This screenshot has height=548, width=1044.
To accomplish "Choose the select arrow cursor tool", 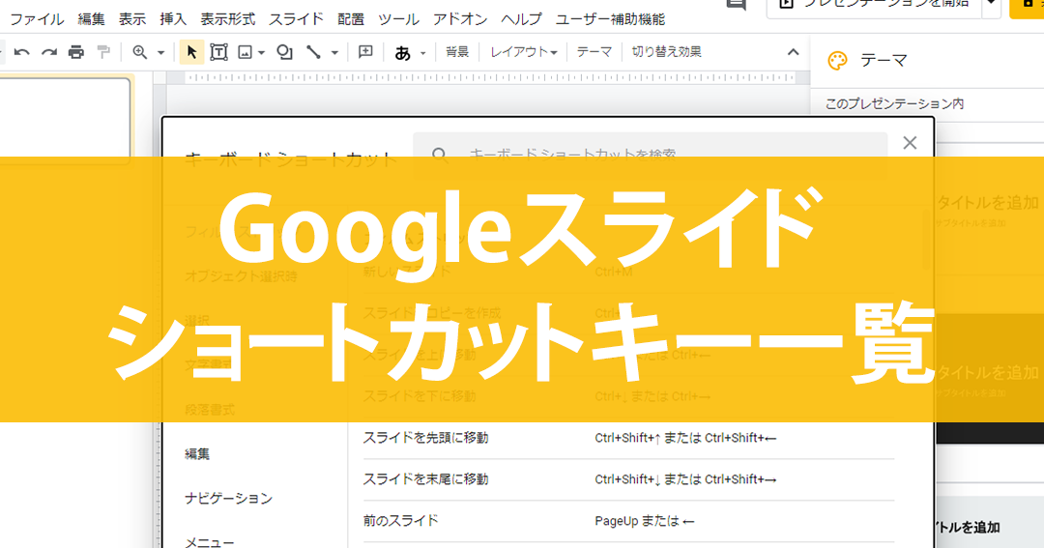I will (x=191, y=52).
